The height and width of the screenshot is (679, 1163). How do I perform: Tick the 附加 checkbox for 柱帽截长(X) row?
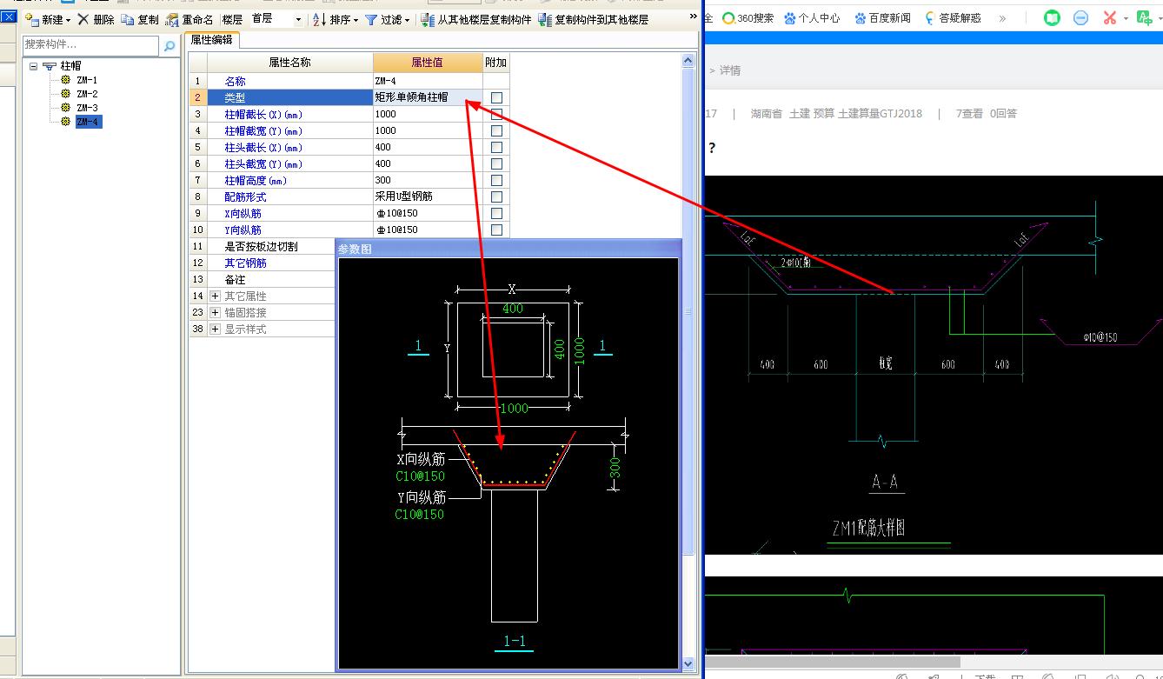(496, 114)
